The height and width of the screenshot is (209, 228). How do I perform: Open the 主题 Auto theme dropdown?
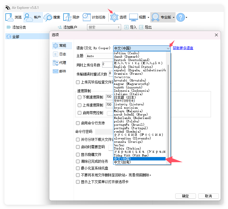pyautogui.click(x=100, y=56)
